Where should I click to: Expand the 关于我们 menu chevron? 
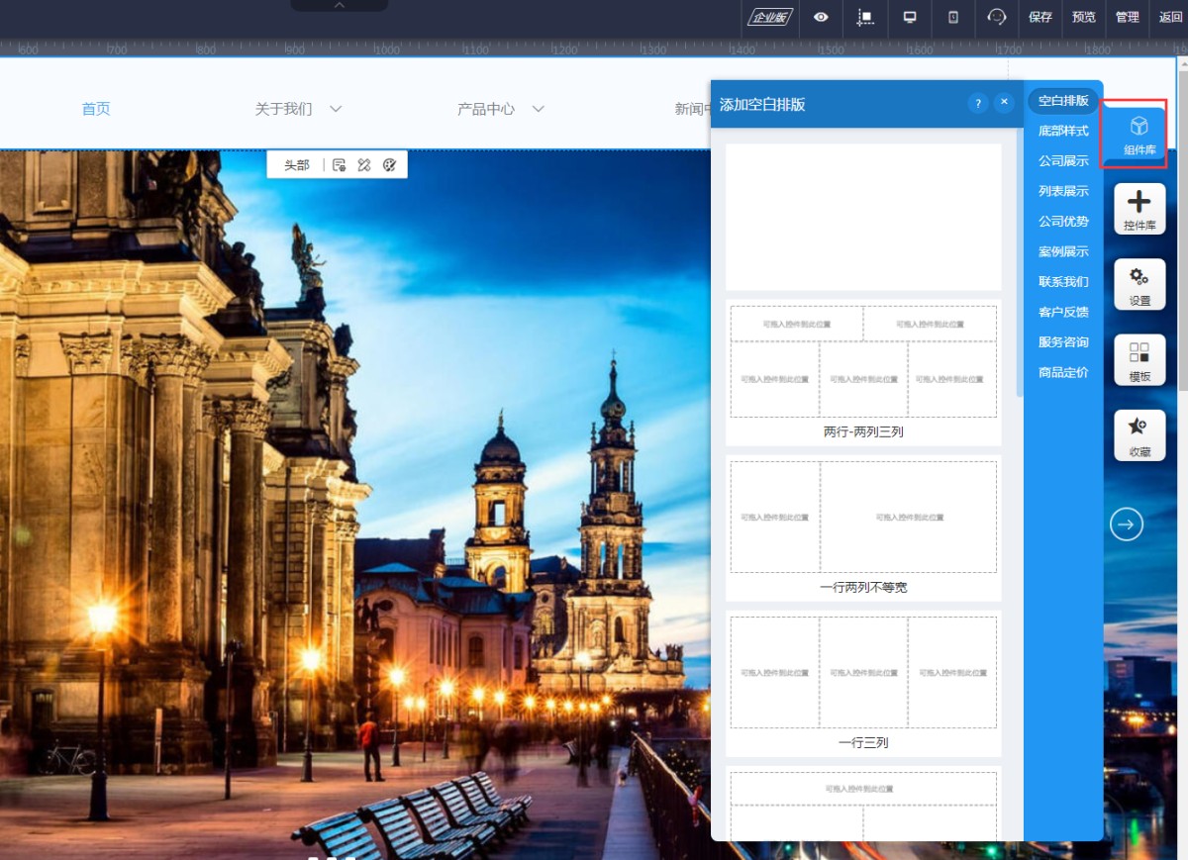tap(336, 109)
